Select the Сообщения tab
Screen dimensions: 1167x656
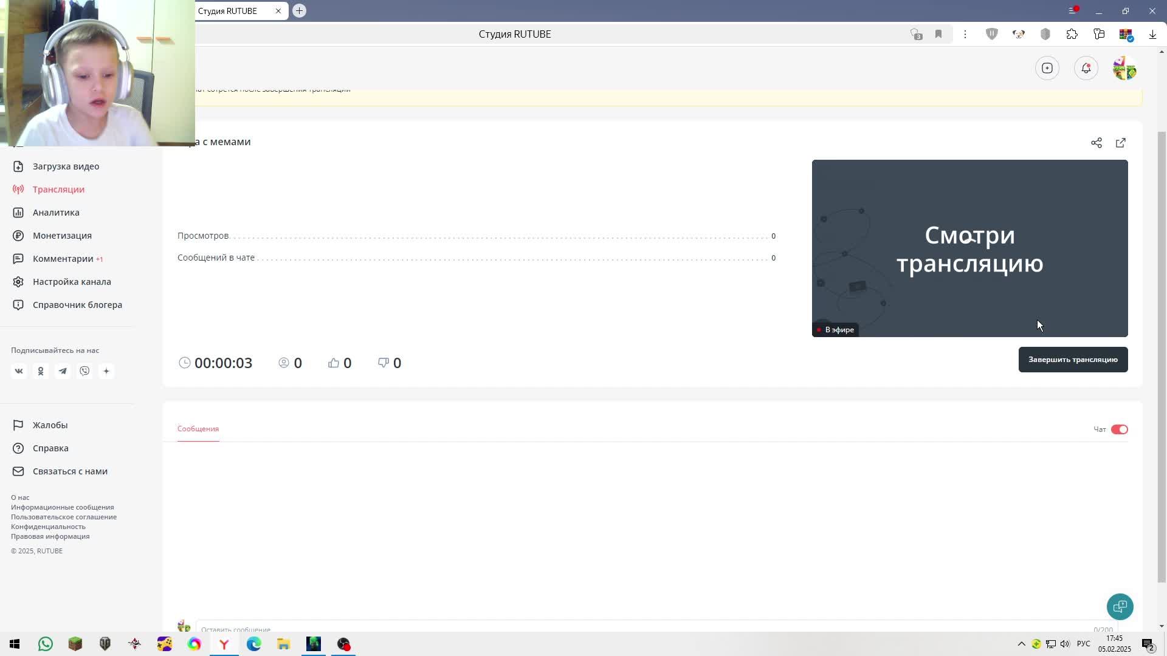[x=198, y=429]
